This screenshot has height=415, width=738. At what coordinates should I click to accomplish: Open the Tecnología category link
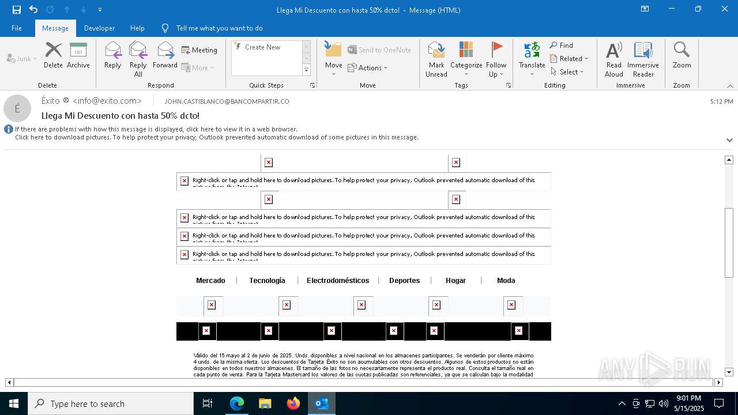click(267, 280)
